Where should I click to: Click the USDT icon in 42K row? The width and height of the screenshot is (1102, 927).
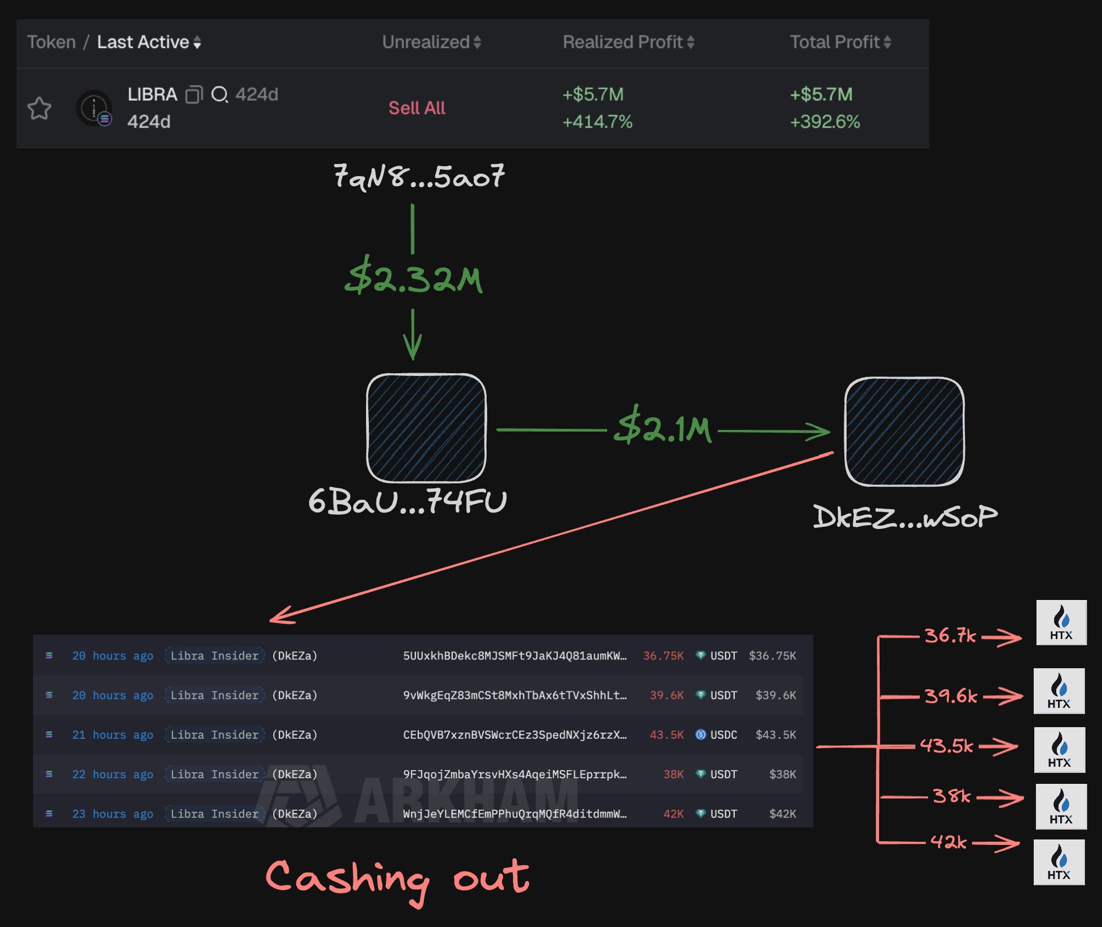click(700, 814)
